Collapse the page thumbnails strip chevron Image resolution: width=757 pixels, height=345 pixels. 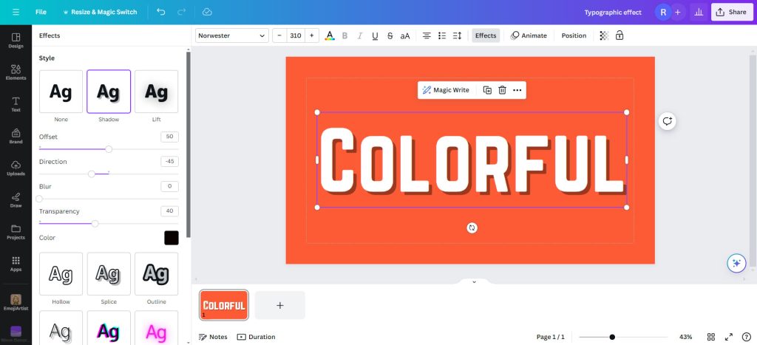pos(474,281)
